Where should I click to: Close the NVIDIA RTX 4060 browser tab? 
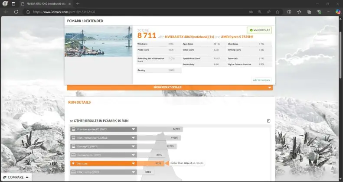click(x=69, y=4)
